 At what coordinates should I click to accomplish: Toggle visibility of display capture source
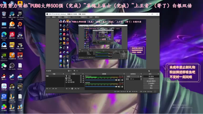(81, 82)
